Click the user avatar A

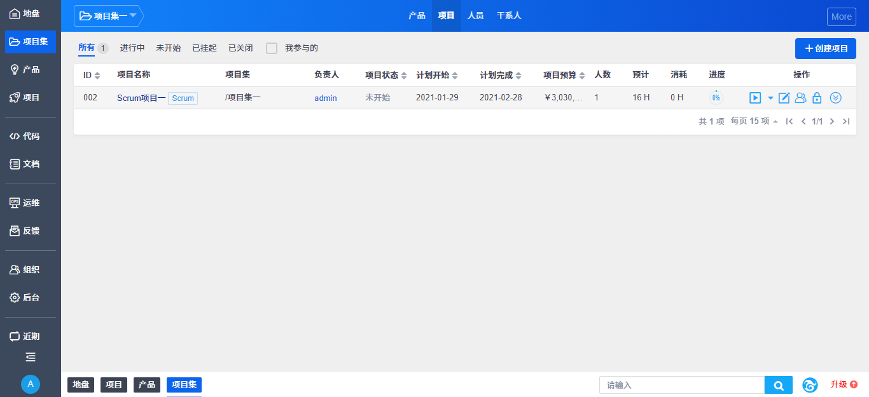tap(31, 384)
